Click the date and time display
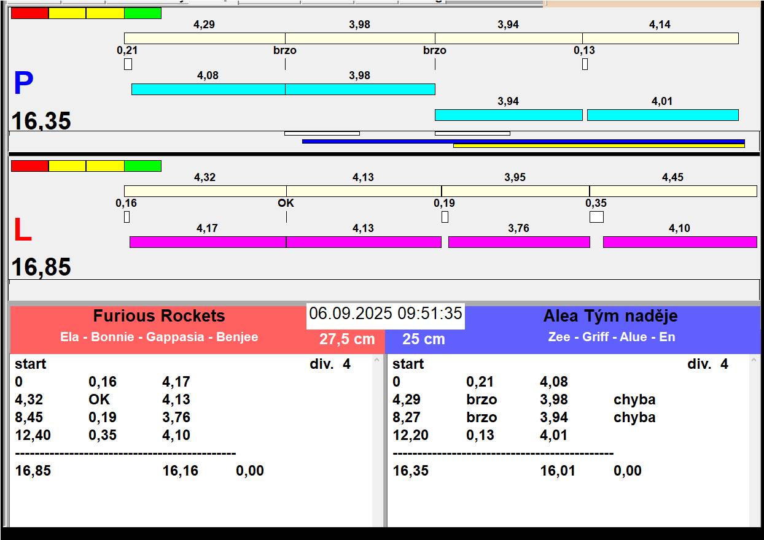Screen dimensions: 764x540 coord(385,314)
